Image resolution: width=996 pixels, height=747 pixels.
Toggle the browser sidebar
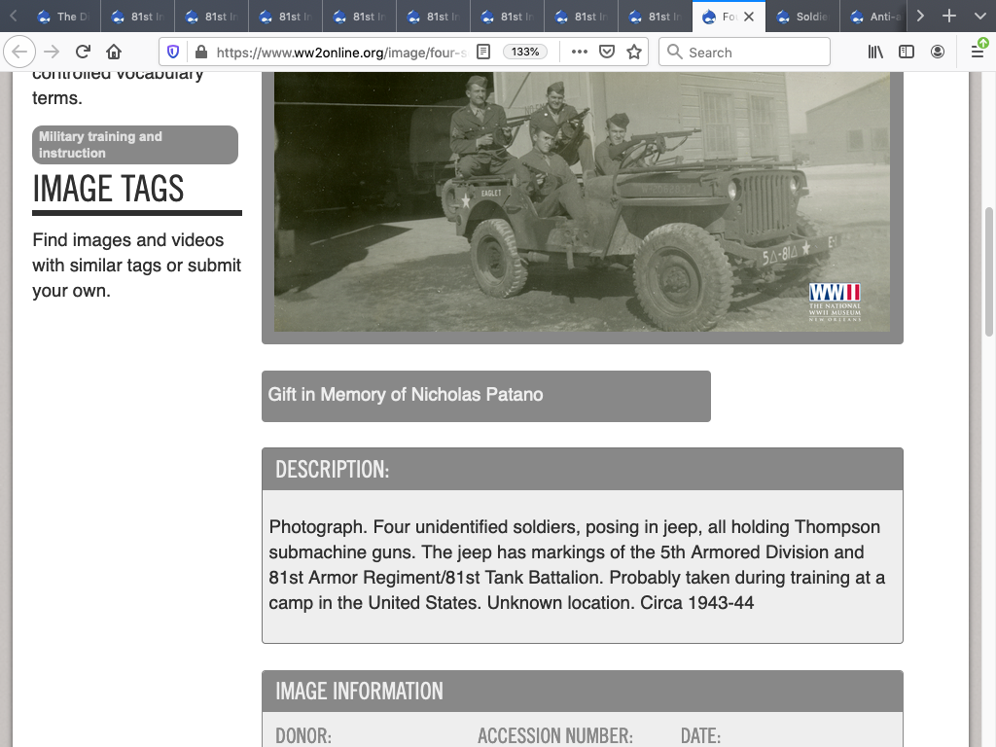[907, 52]
